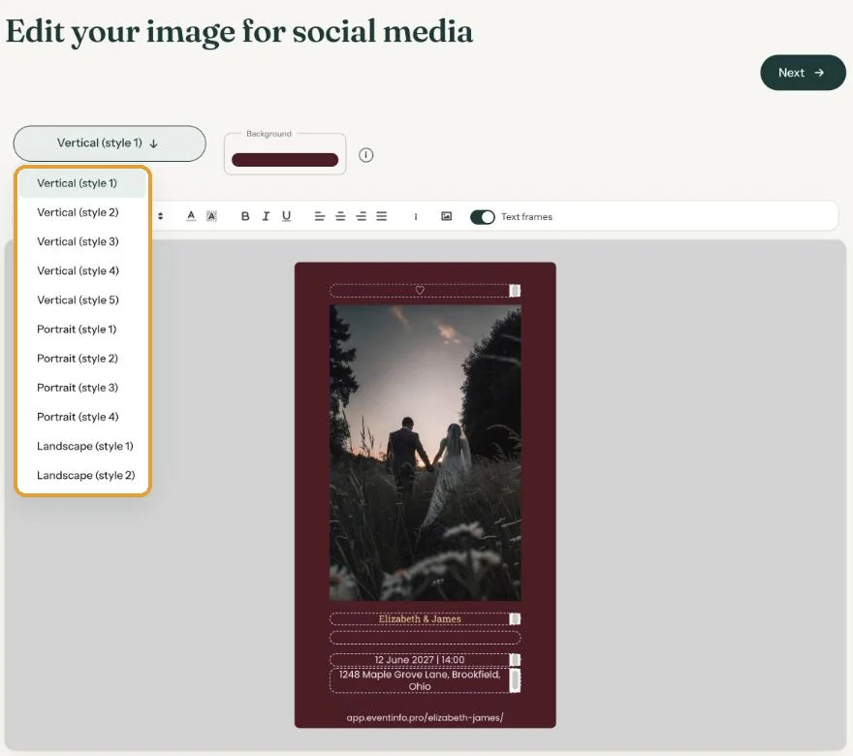Pick Vertical (style 4) layout
Screen dimensions: 853x756
point(82,270)
